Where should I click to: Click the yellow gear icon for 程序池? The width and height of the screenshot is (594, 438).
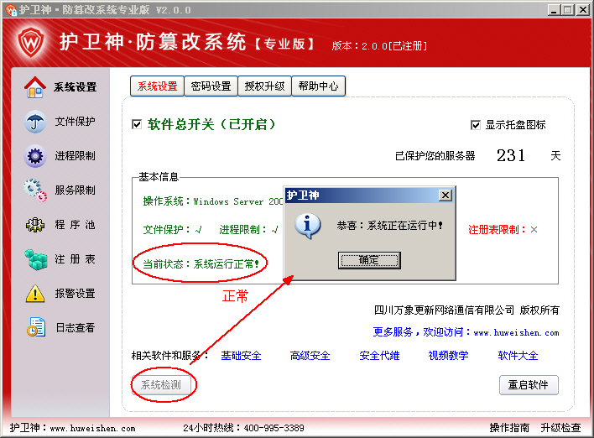[35, 225]
